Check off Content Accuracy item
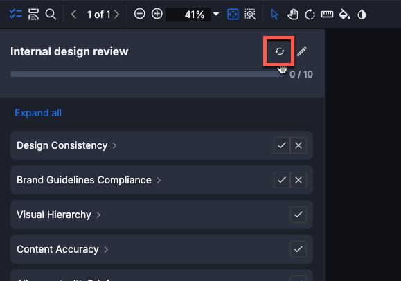Viewport: 401px width, 281px height. point(298,249)
